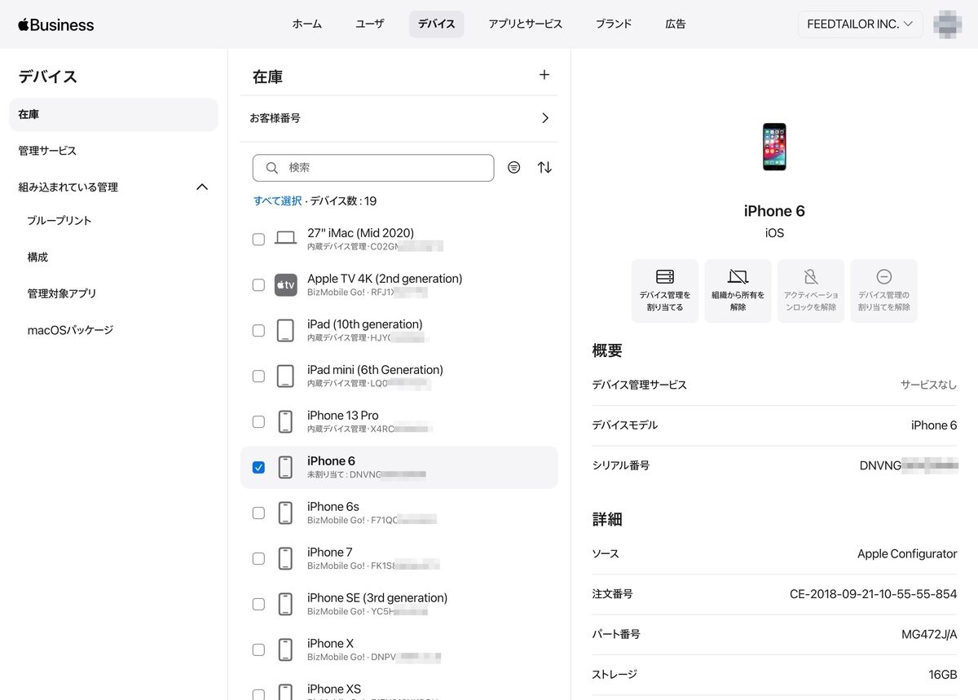978x700 pixels.
Task: Open the お客様番号 row chevron
Action: 545,118
